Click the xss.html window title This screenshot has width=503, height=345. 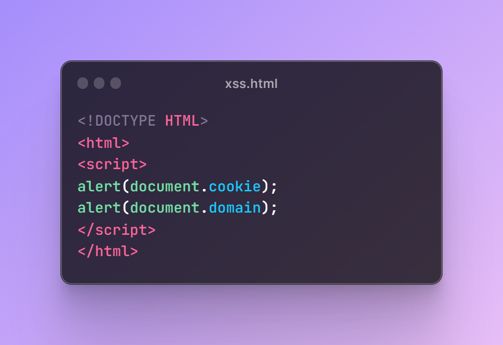pos(251,84)
